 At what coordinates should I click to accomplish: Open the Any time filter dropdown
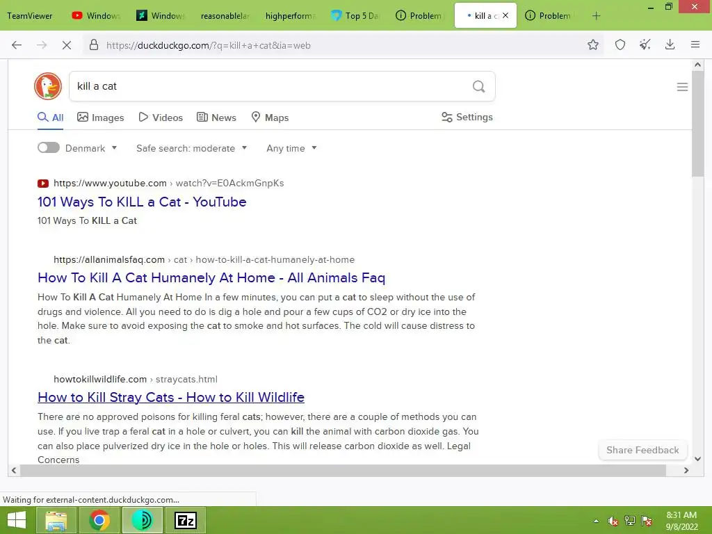pyautogui.click(x=291, y=148)
